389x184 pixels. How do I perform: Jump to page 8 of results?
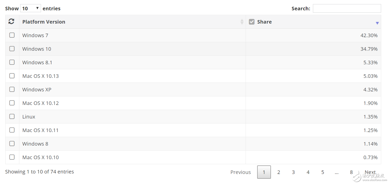(x=351, y=172)
